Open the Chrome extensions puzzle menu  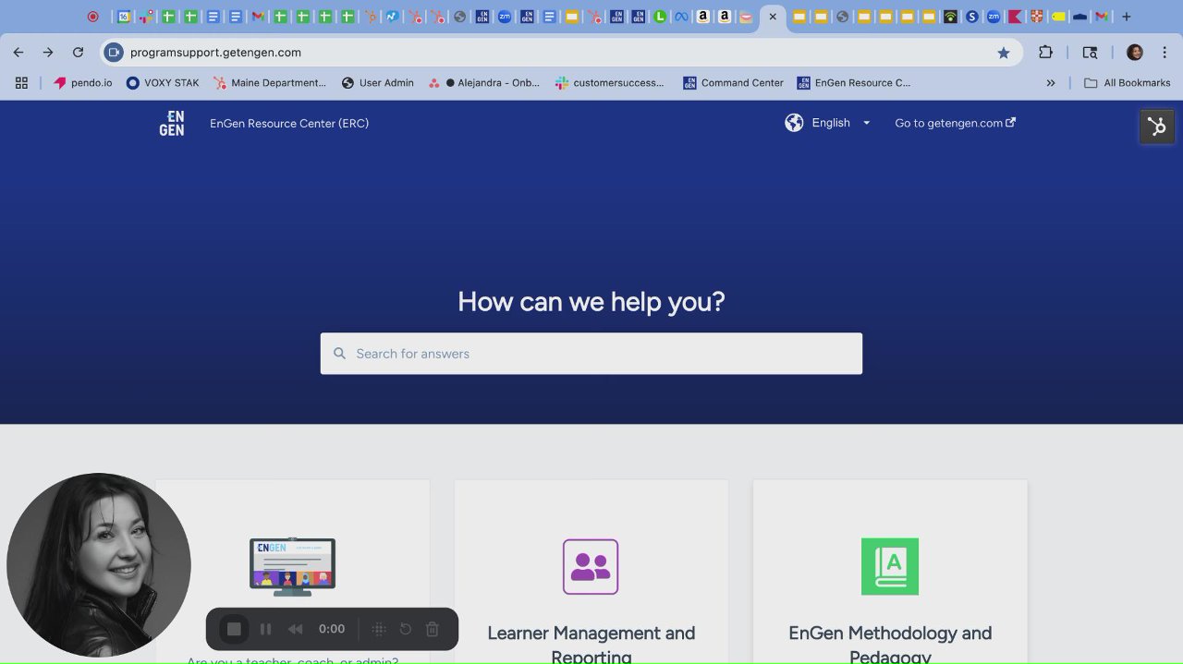click(x=1046, y=53)
